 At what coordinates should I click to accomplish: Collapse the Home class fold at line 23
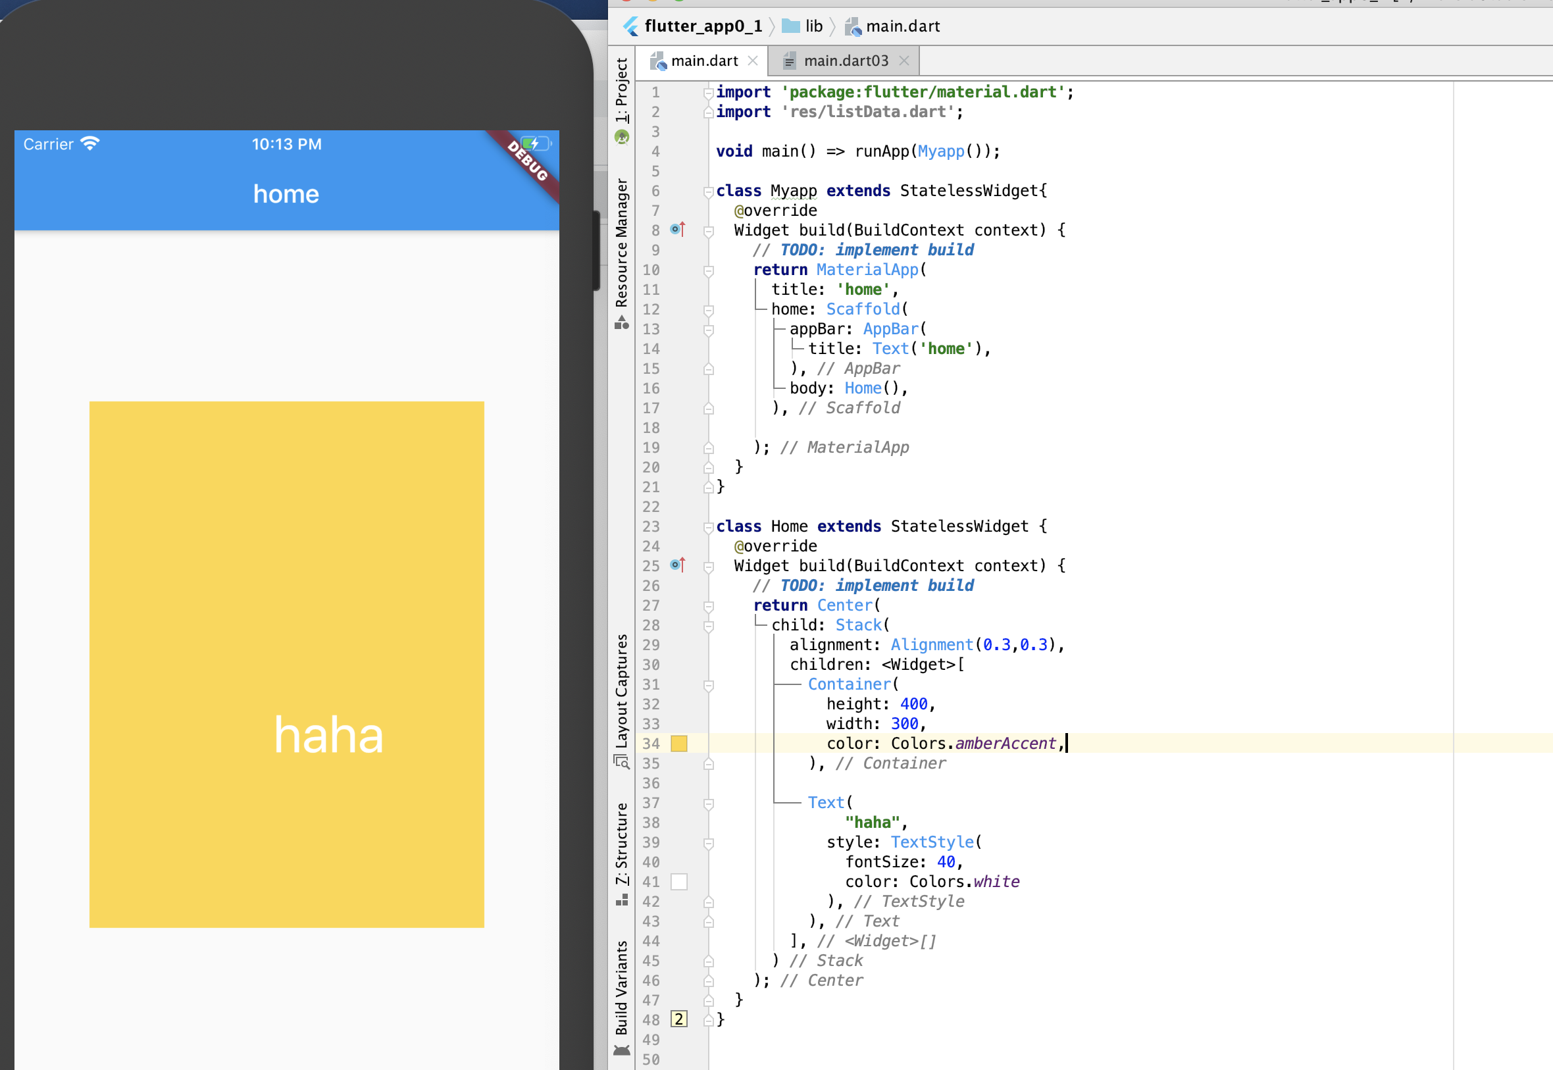[x=709, y=527]
